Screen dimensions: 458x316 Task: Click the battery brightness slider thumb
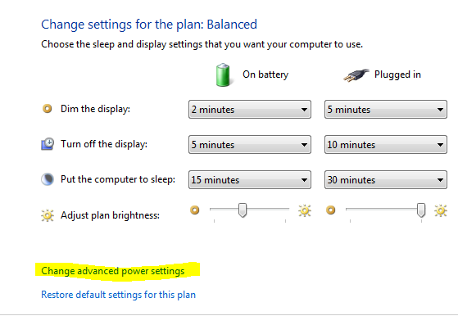tap(243, 210)
